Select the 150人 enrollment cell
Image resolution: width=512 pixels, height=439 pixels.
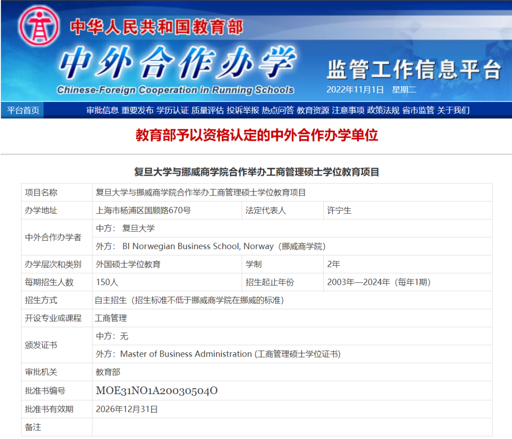click(167, 282)
